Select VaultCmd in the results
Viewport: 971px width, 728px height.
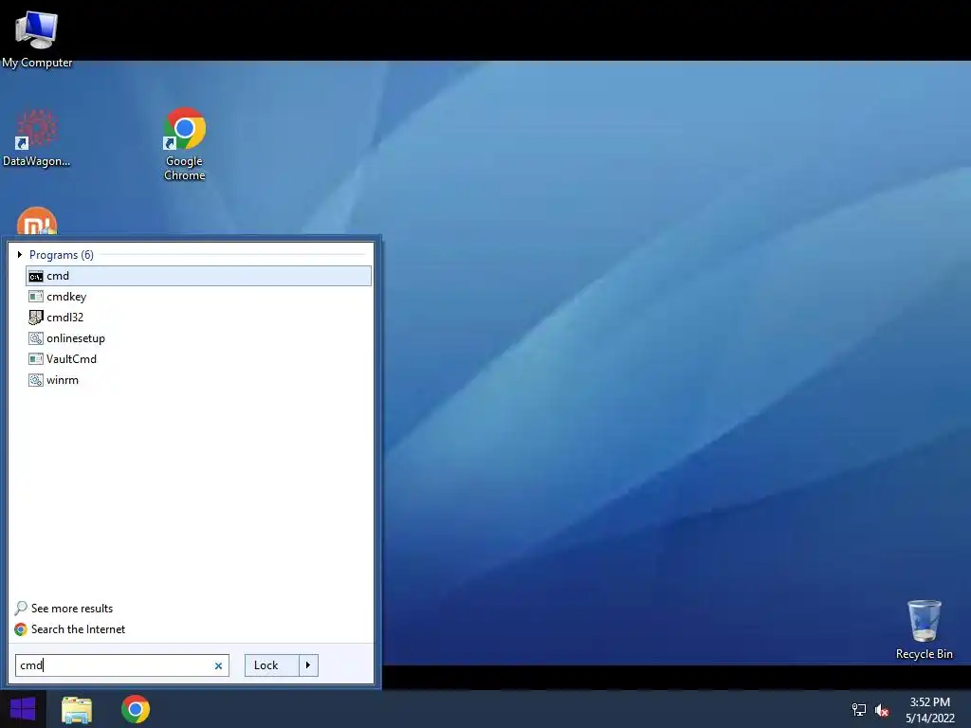pyautogui.click(x=71, y=359)
